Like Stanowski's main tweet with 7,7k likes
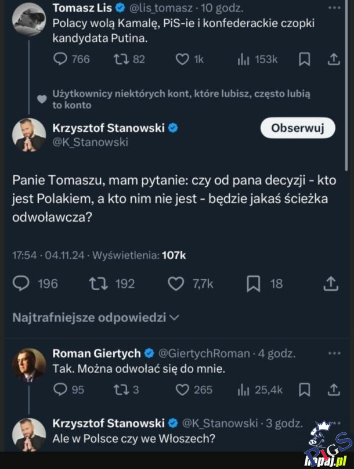 (176, 283)
